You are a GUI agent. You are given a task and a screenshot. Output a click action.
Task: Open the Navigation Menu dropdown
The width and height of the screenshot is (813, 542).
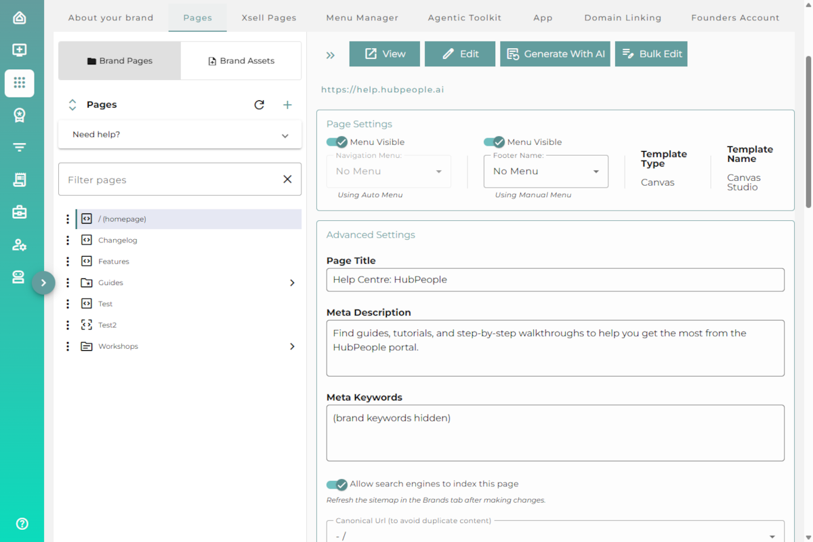pos(389,171)
